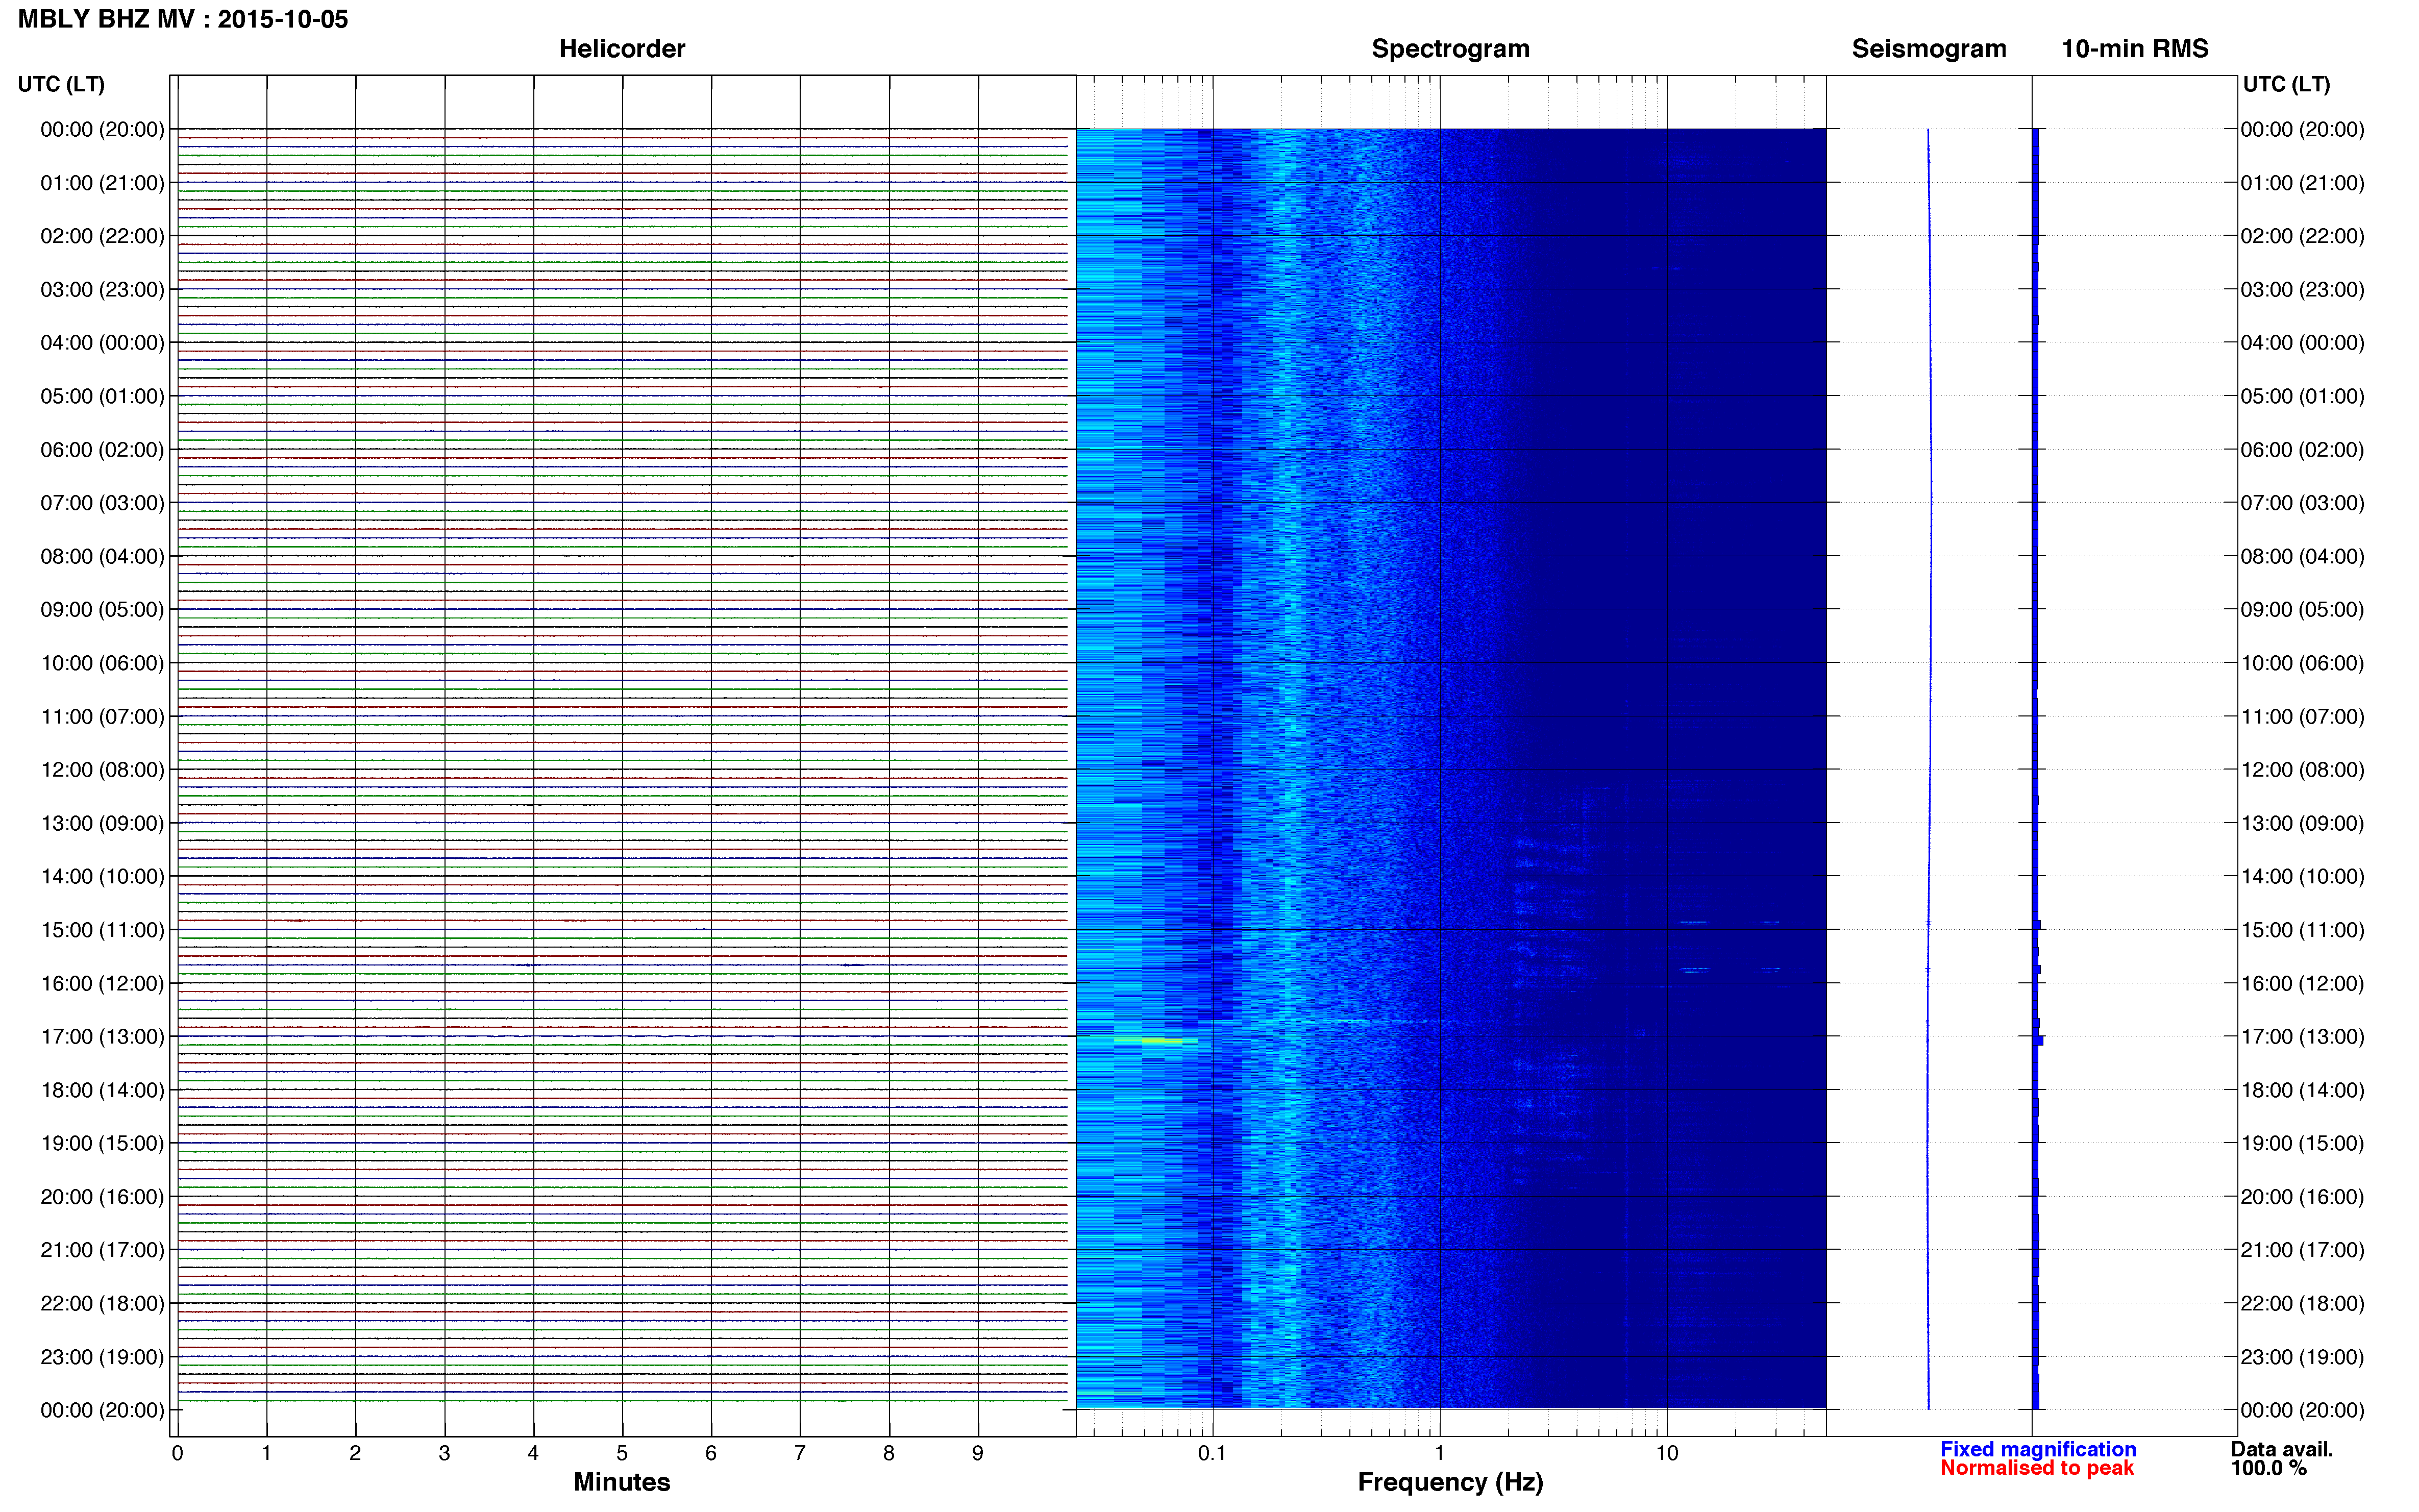Click the left-axis time label '16:00 (12:00)'

(x=102, y=983)
